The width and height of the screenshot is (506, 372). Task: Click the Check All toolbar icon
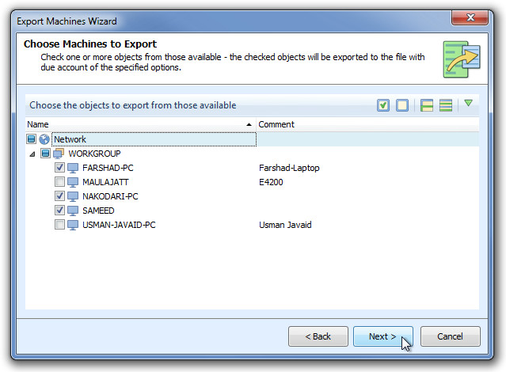pos(383,105)
